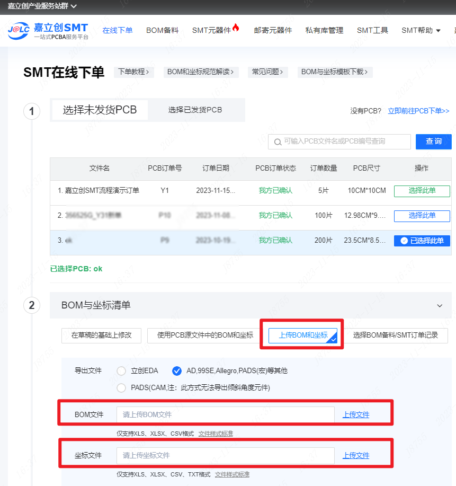Click the checkmark icon on 已选择此单
Screen dimensions: 456x486
click(404, 241)
